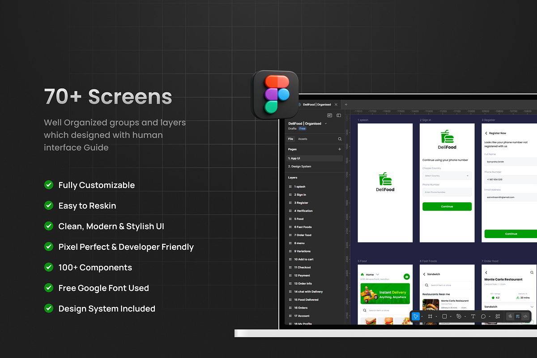Select the Rectangle shape tool

444,316
